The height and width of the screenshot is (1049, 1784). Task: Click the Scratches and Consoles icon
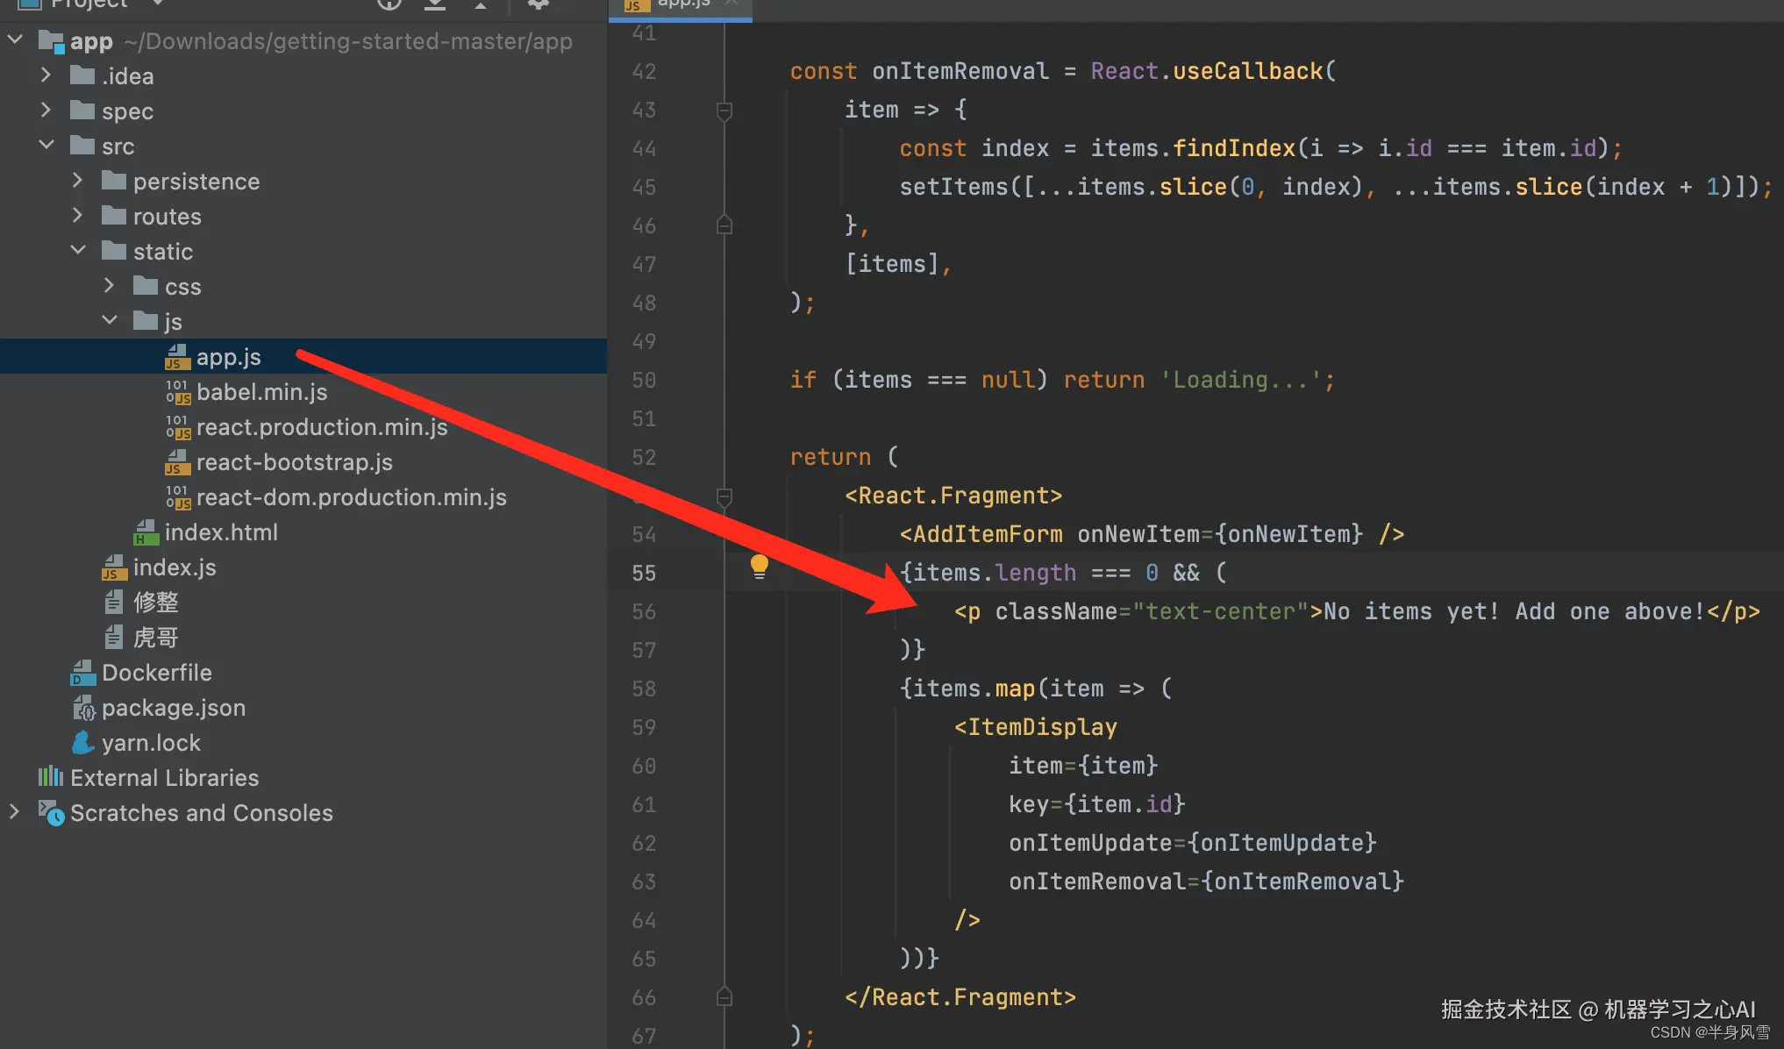point(52,813)
